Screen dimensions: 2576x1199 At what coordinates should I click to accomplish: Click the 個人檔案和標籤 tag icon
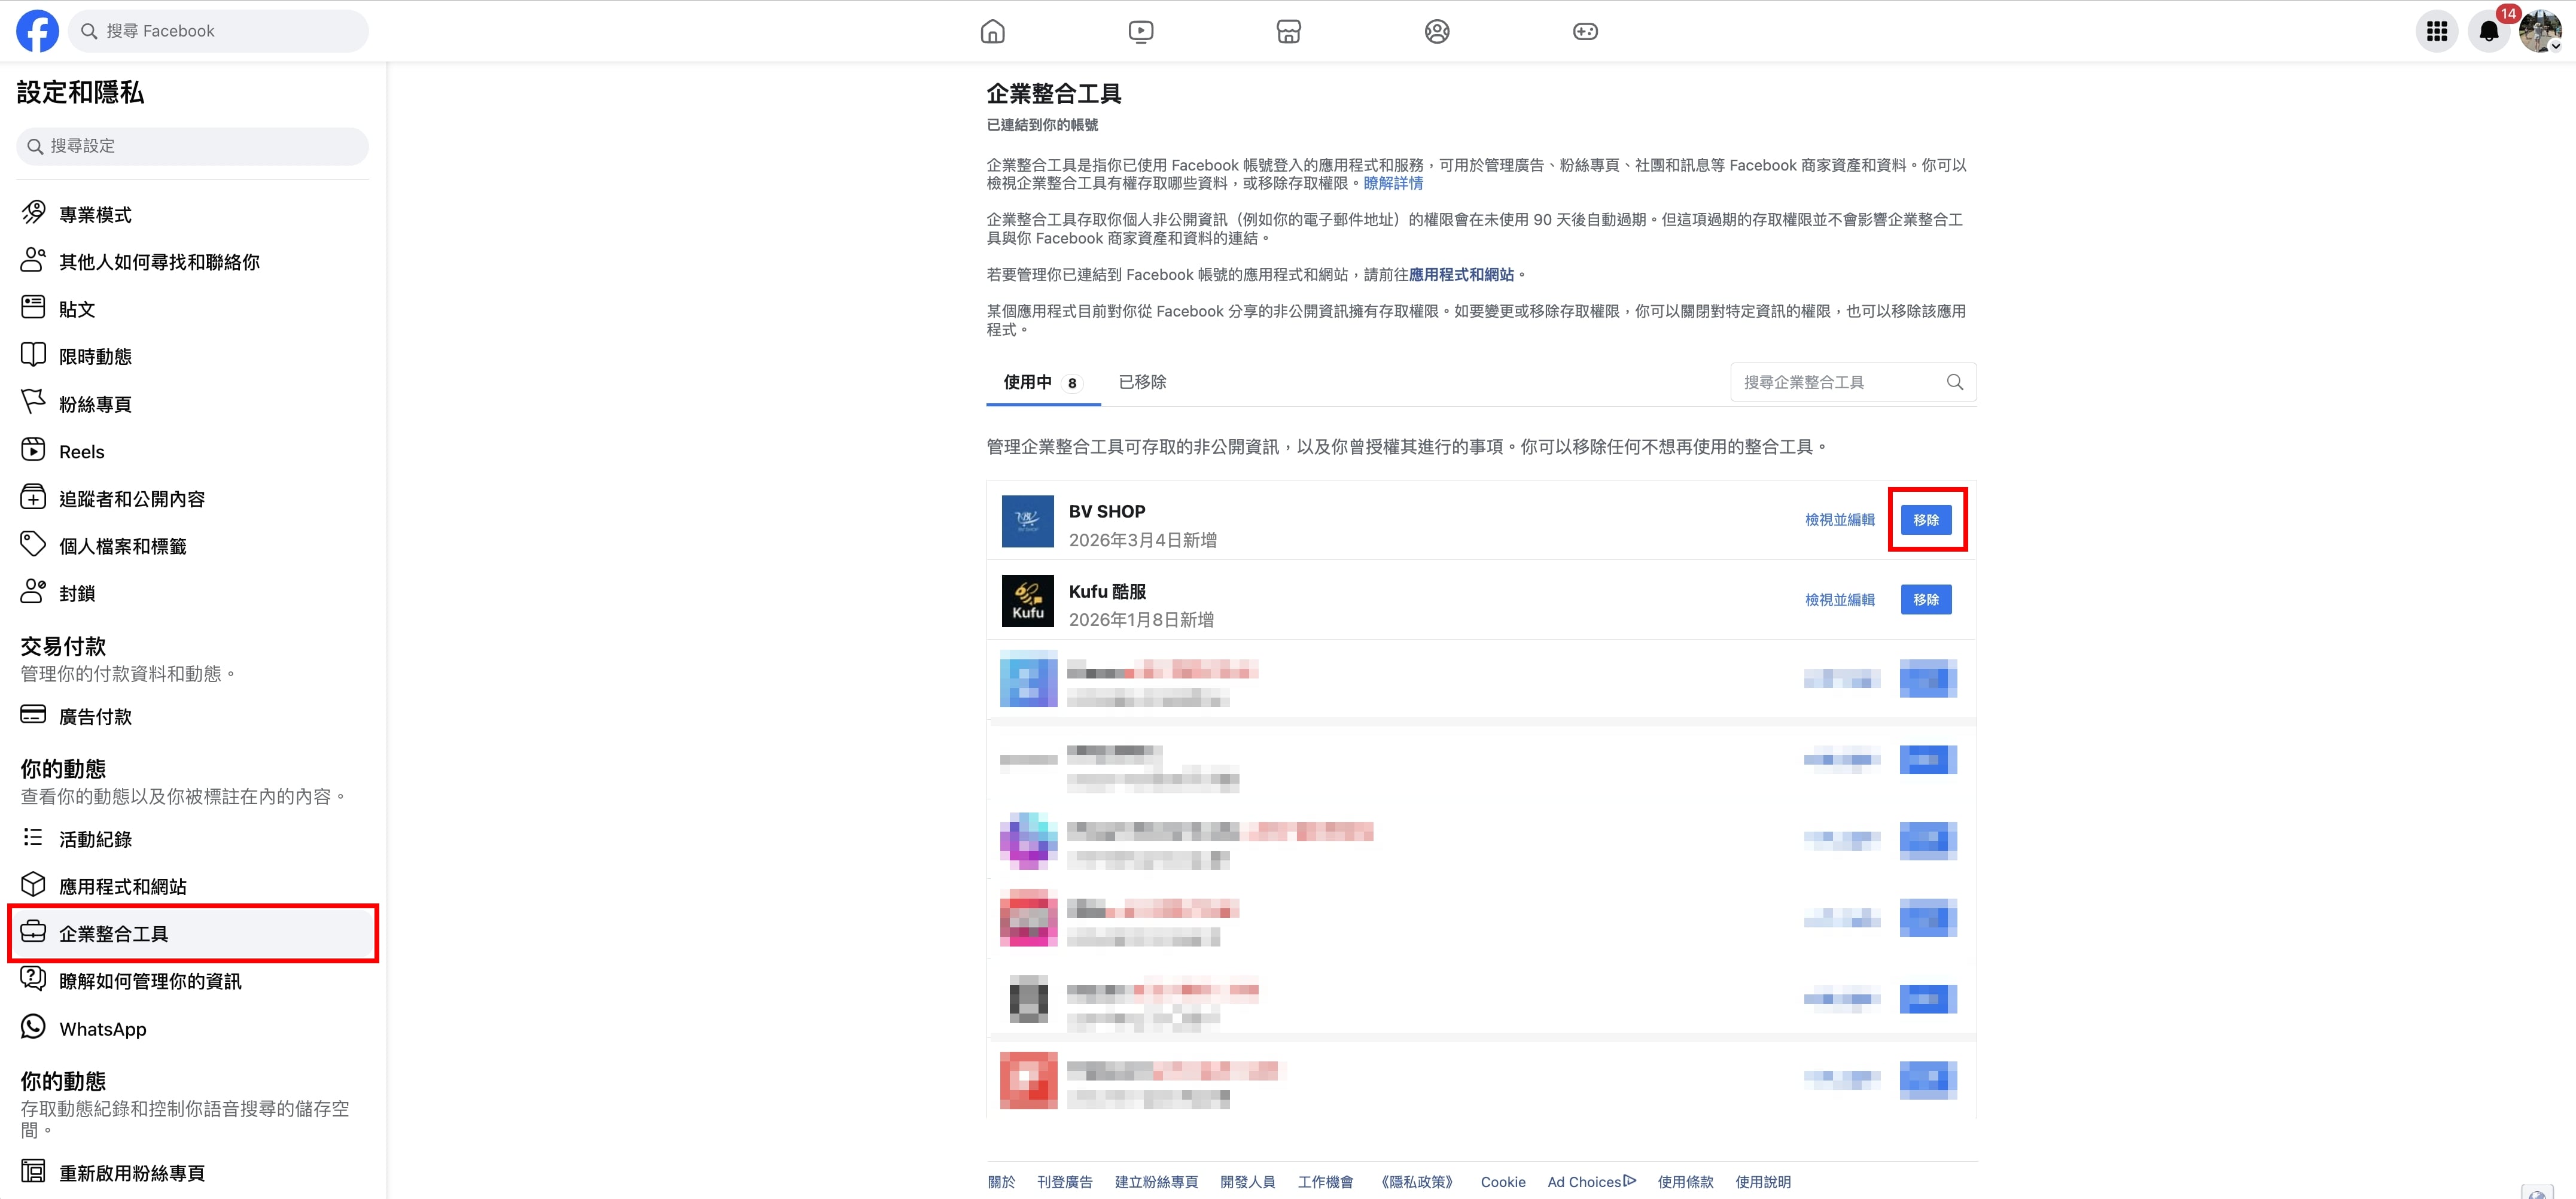tap(33, 544)
